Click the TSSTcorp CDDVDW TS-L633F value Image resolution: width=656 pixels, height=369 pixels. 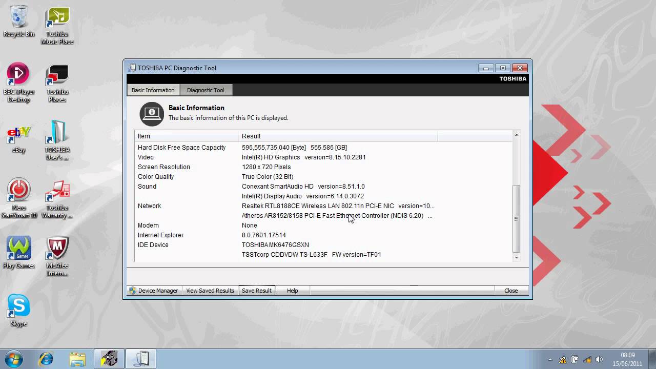click(311, 255)
